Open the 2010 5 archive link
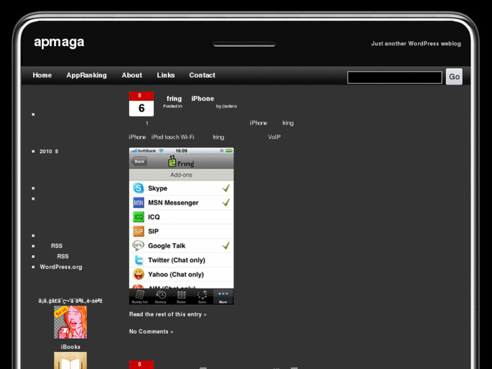The height and width of the screenshot is (369, 492). [x=49, y=152]
